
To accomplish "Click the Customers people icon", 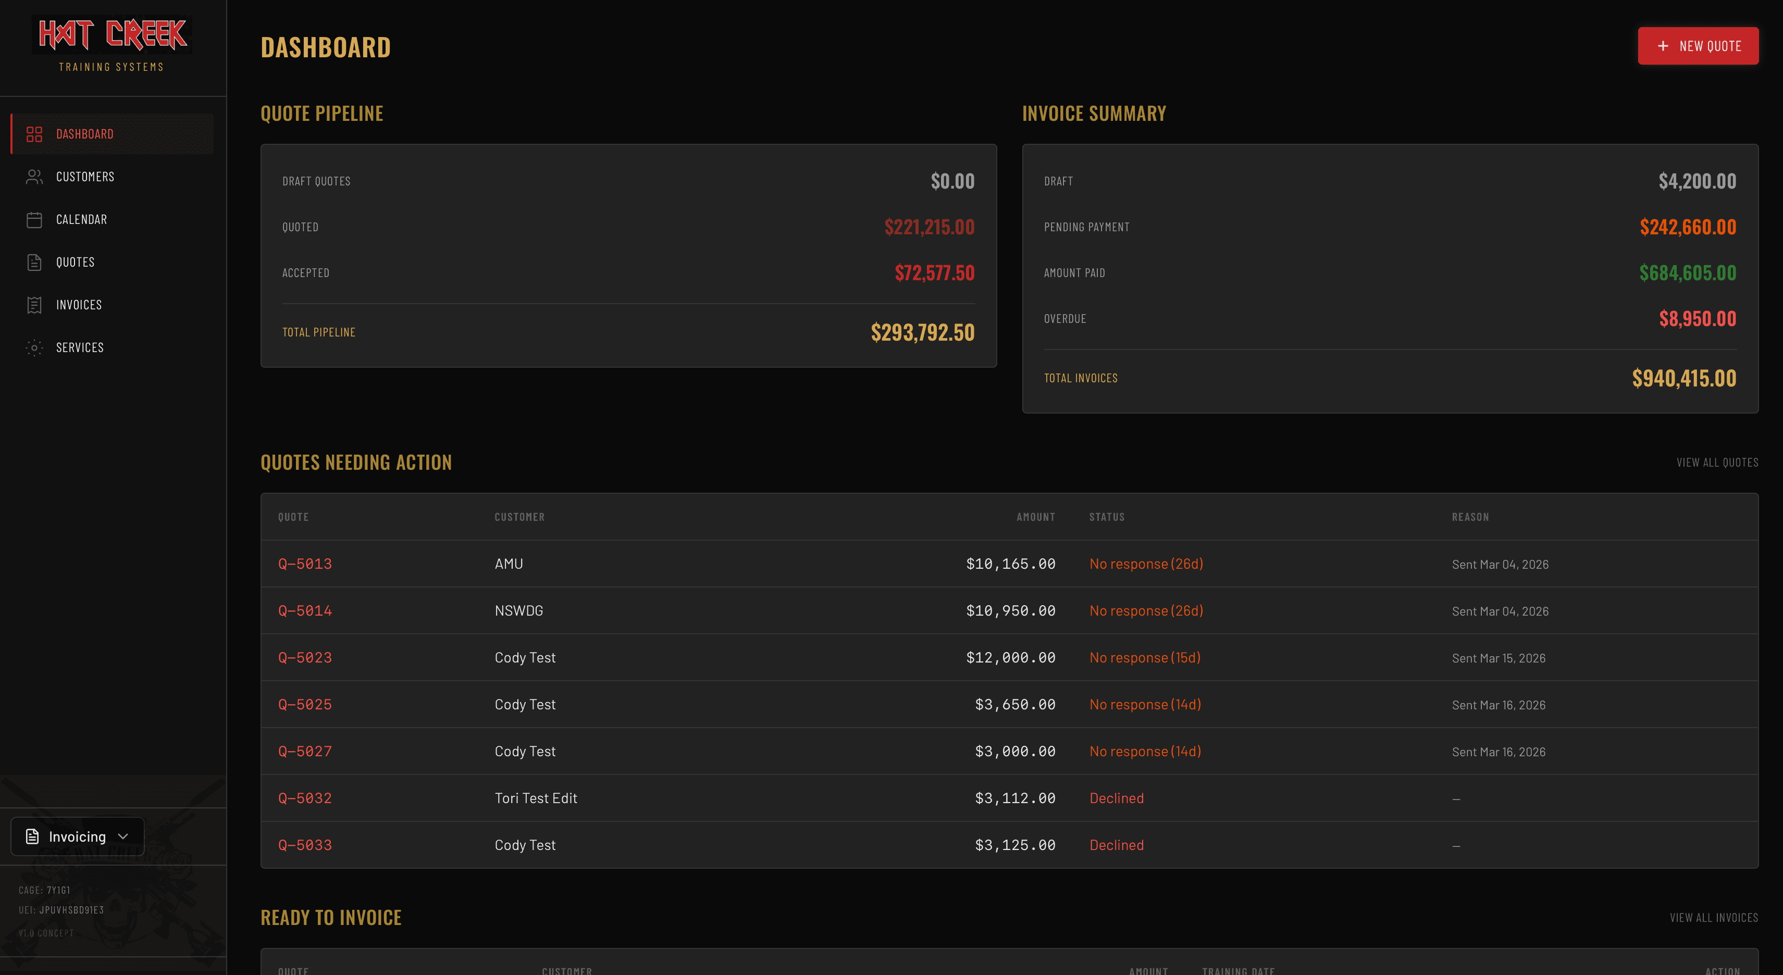I will [34, 177].
